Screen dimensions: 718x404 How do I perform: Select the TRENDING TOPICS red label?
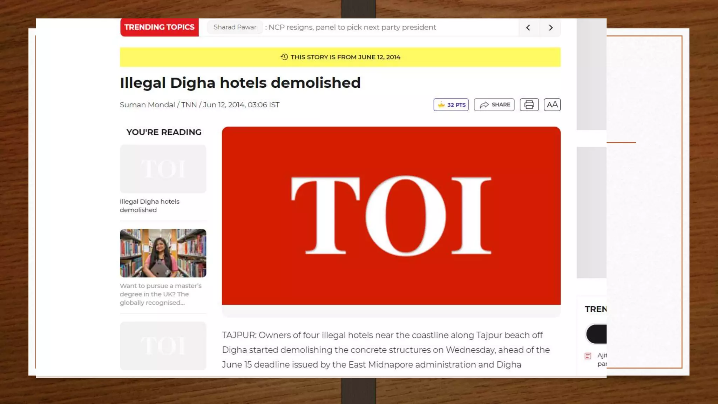click(160, 27)
